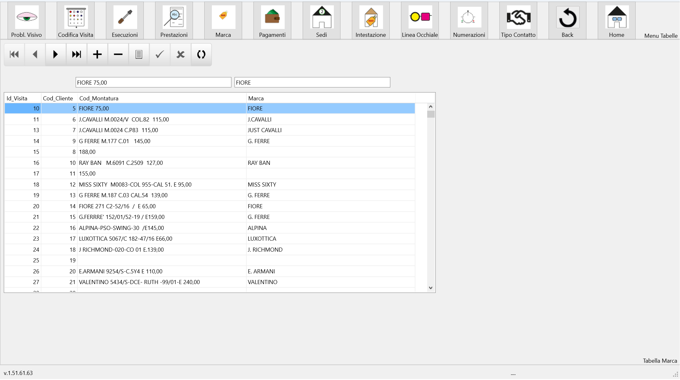This screenshot has height=380, width=680.
Task: Select the G FERRE M.177 C.01 row
Action: coord(210,141)
